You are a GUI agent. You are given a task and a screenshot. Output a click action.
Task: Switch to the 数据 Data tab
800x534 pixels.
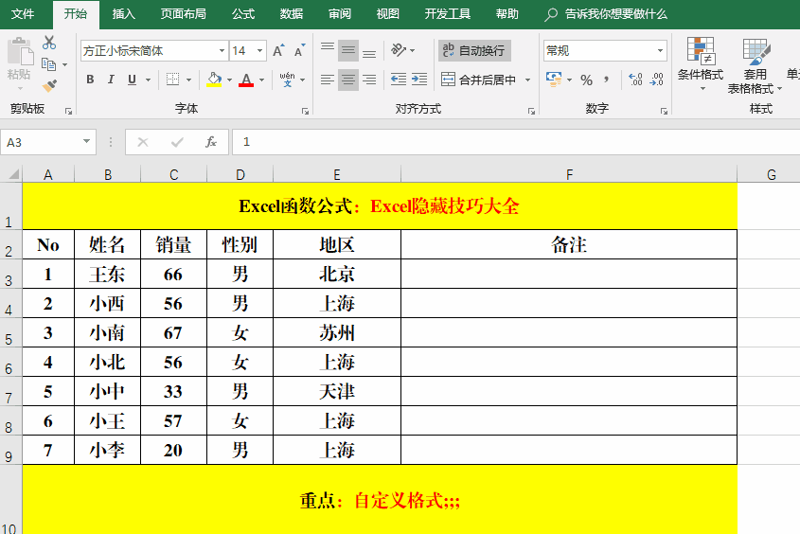(292, 14)
